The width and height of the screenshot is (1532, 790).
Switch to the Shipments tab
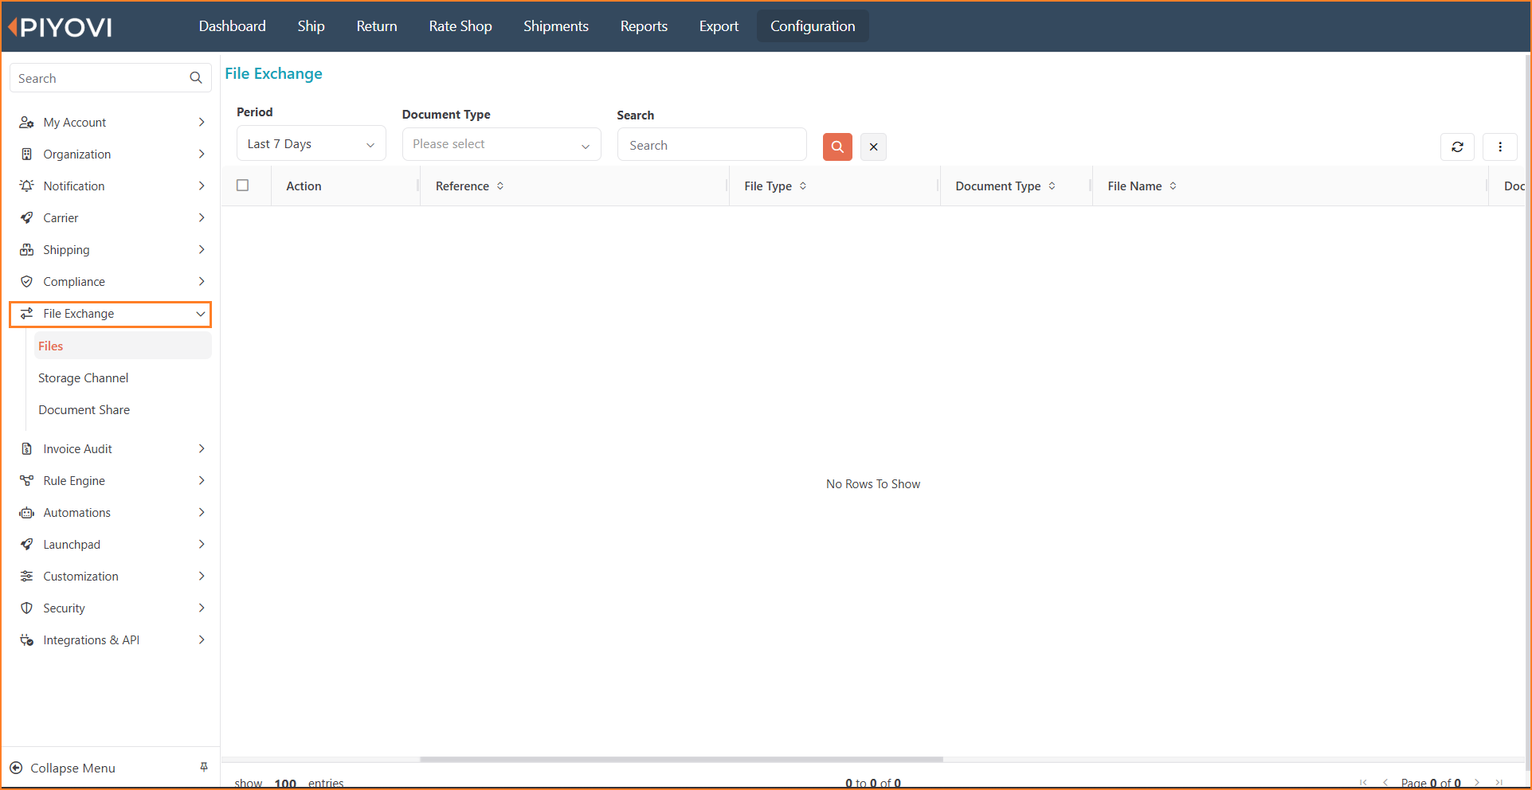point(556,26)
